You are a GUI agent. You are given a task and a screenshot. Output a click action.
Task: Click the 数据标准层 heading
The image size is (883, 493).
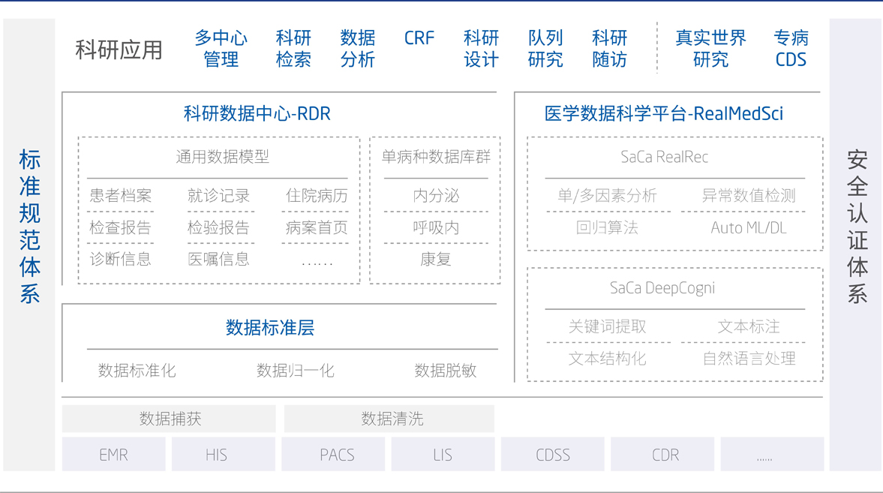coord(270,327)
